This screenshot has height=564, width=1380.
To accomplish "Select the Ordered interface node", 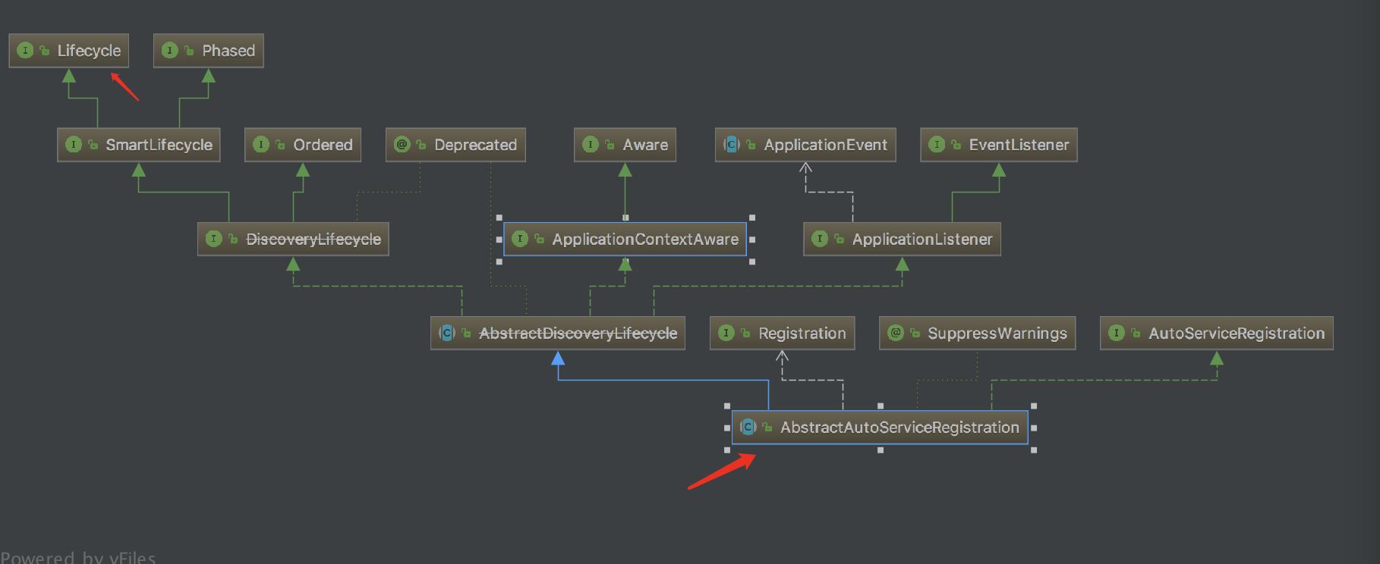I will [x=303, y=145].
